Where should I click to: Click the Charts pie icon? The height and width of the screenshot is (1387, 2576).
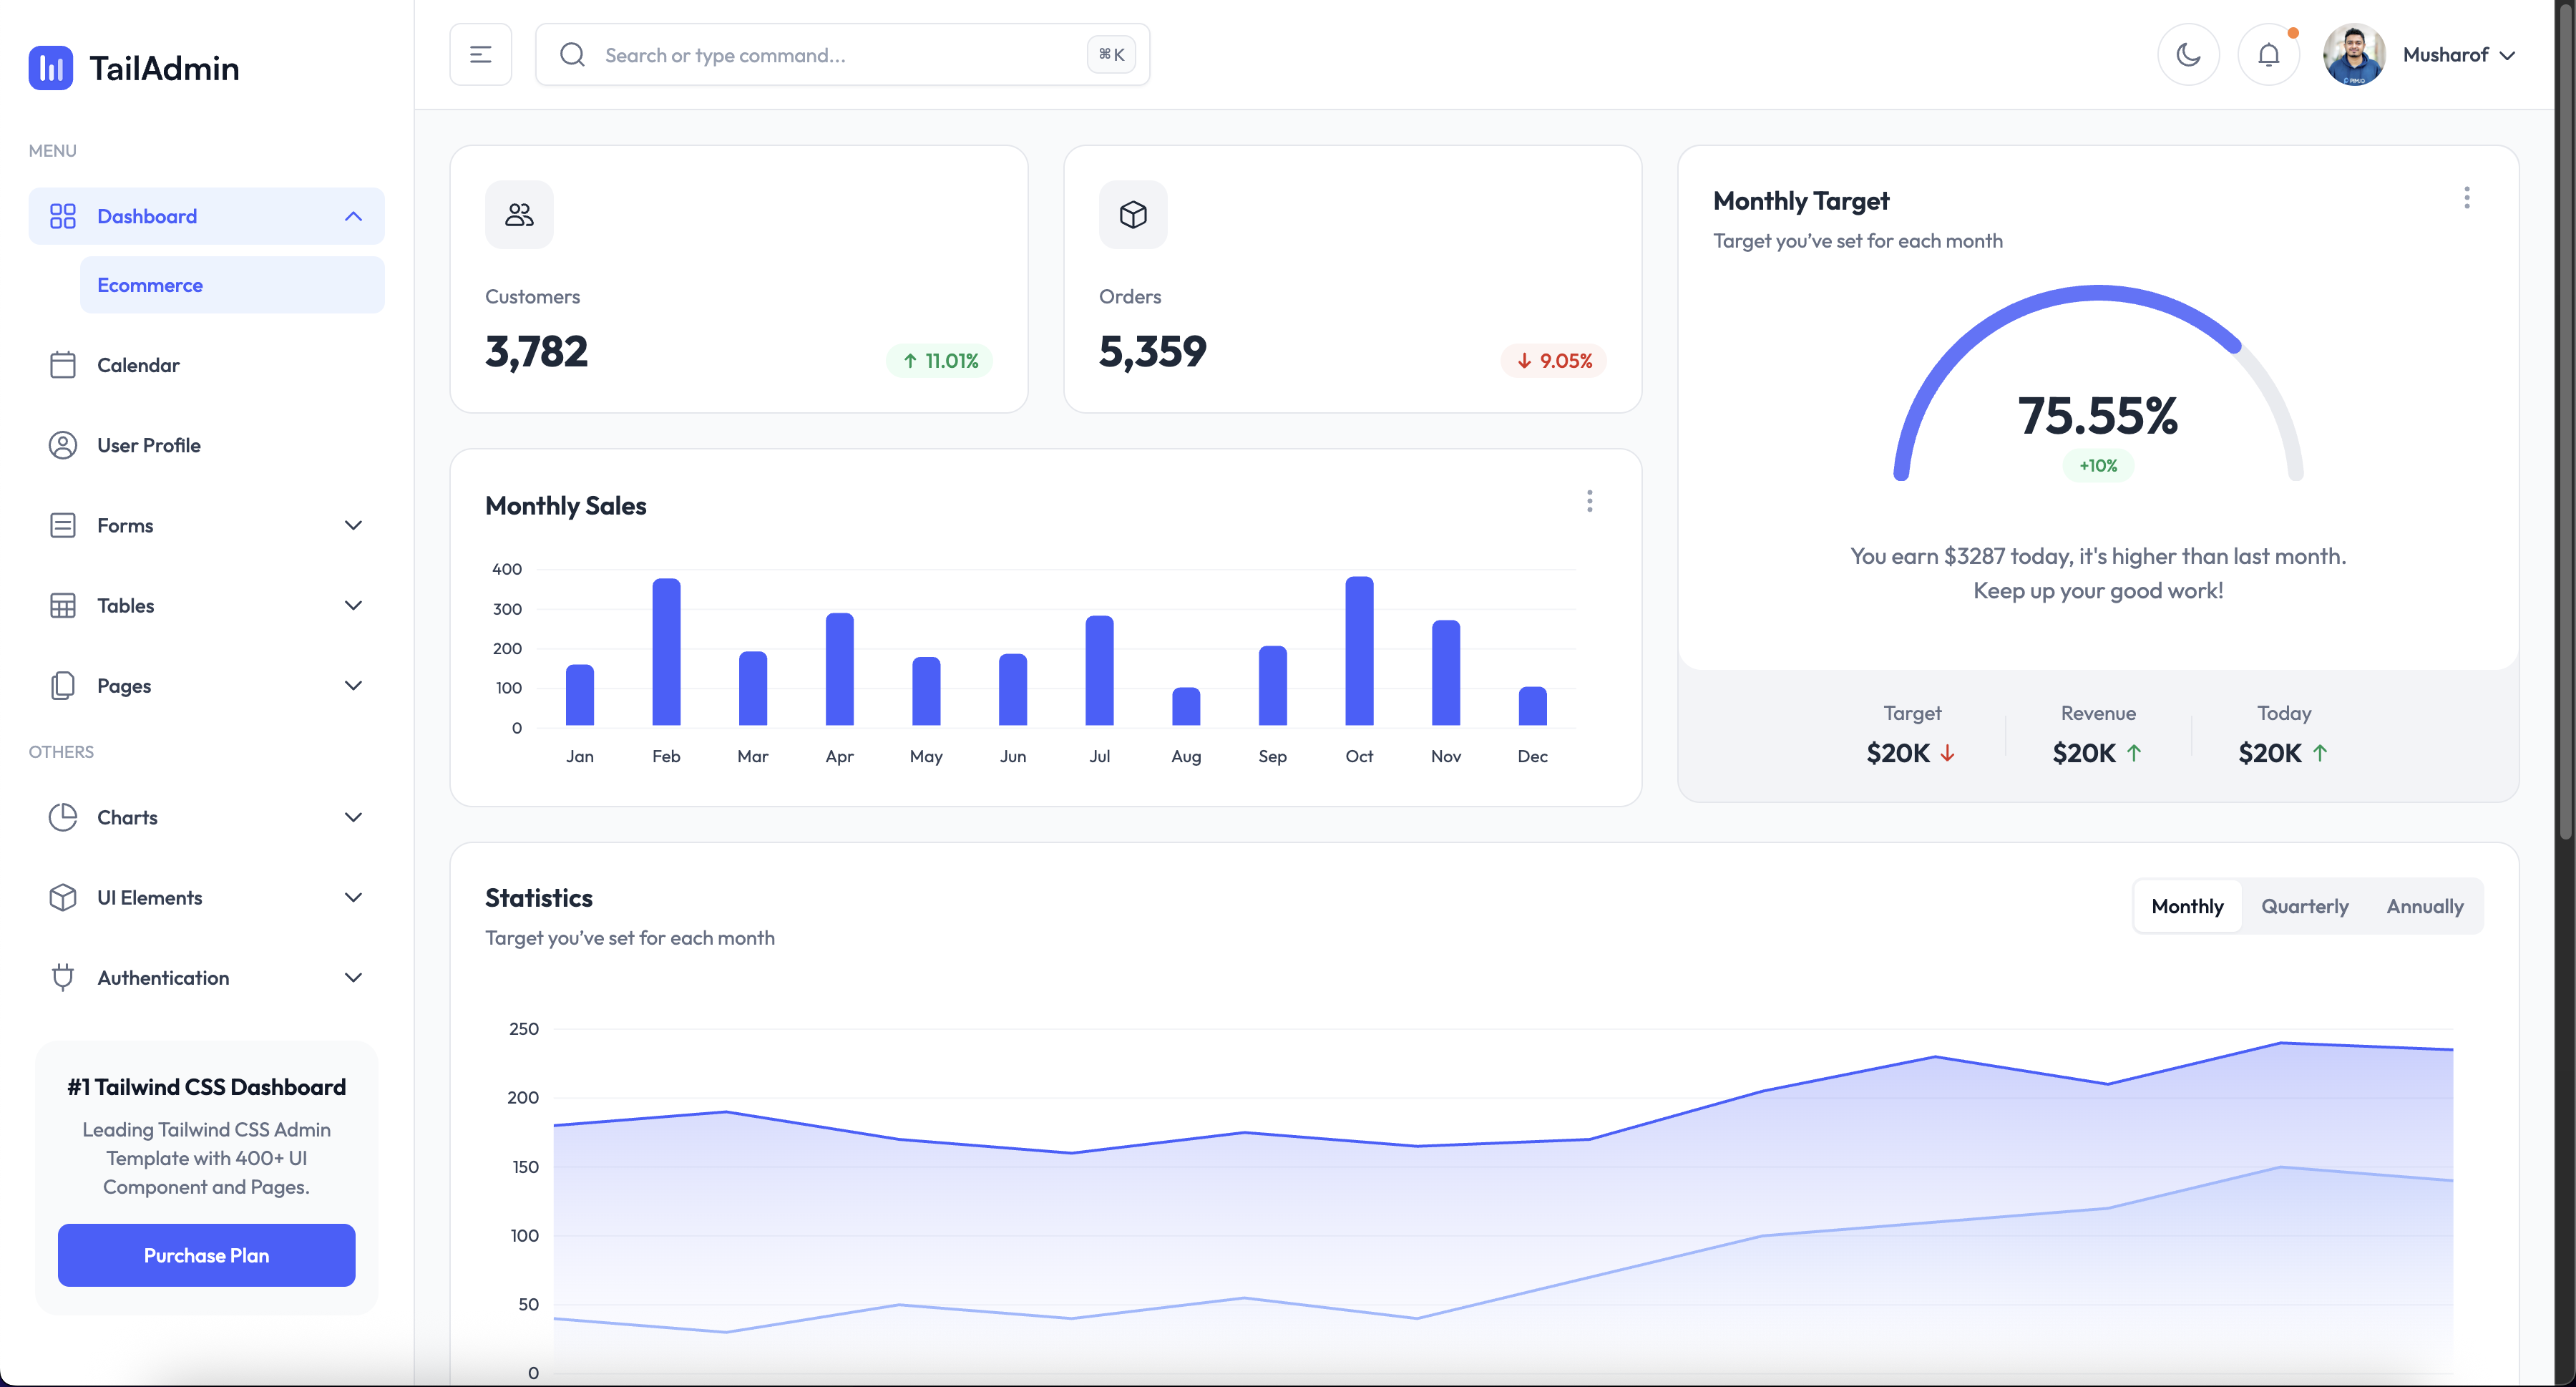[x=63, y=817]
